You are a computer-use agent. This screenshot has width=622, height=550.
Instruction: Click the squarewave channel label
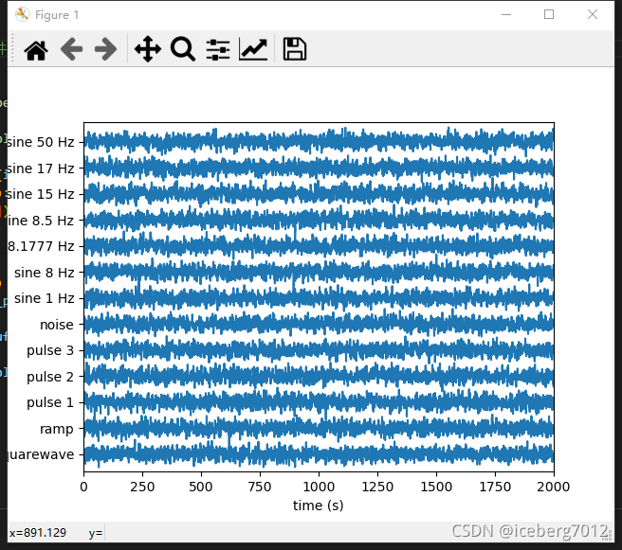coord(41,454)
